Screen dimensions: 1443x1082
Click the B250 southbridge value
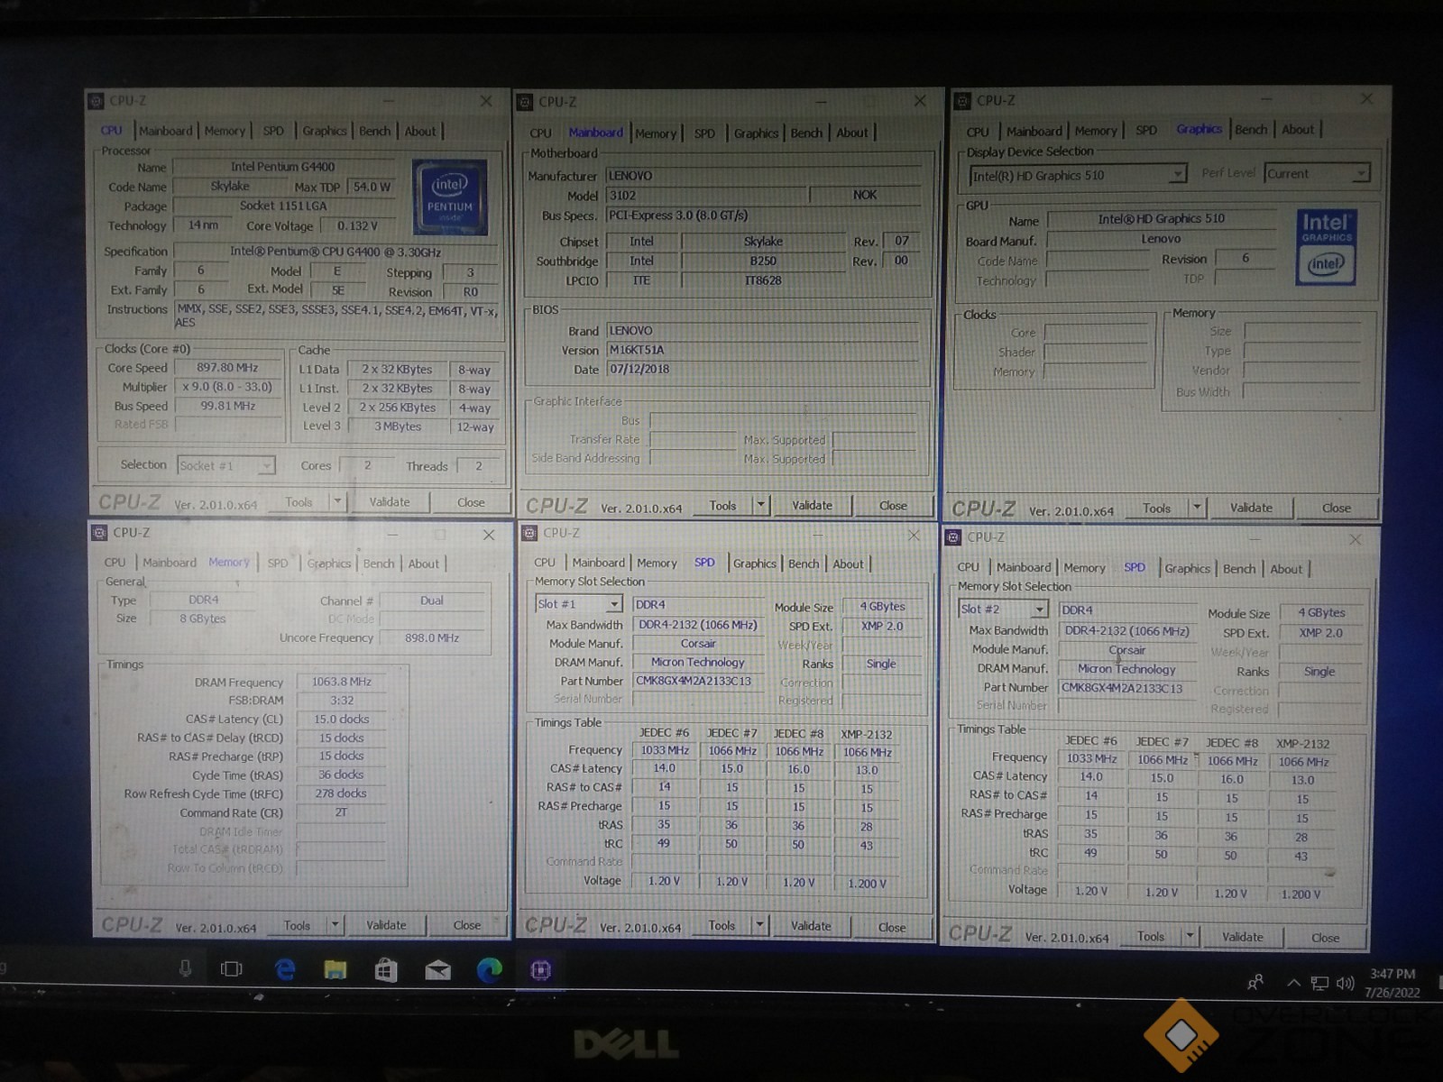tap(763, 261)
